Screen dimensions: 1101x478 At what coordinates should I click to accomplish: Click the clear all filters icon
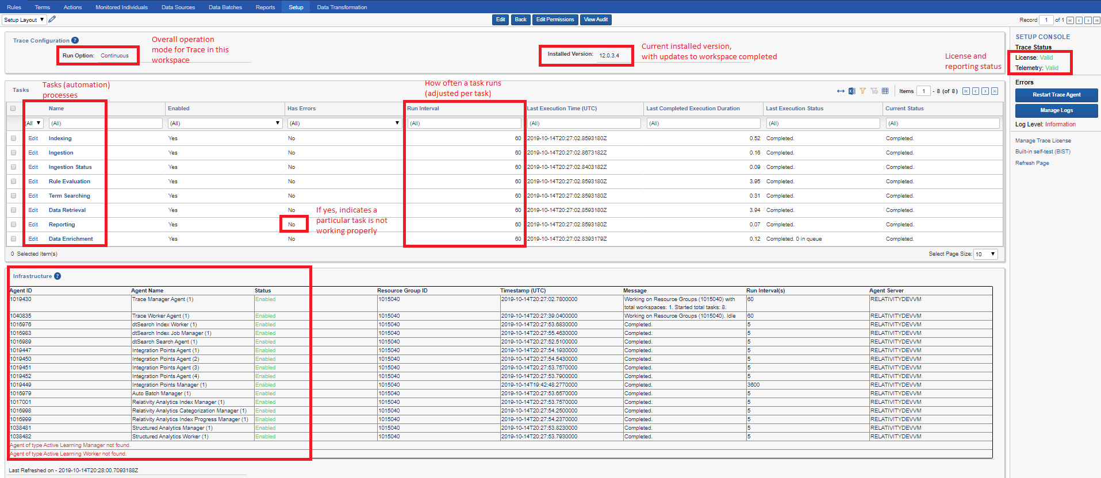tap(874, 91)
